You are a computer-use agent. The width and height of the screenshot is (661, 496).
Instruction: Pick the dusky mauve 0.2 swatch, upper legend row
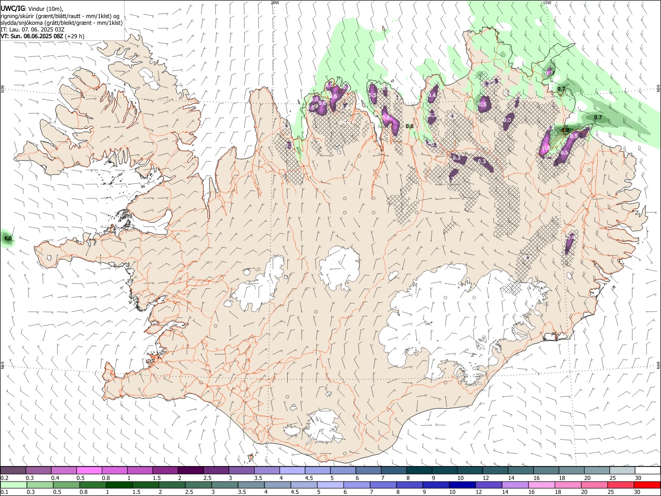tap(13, 471)
